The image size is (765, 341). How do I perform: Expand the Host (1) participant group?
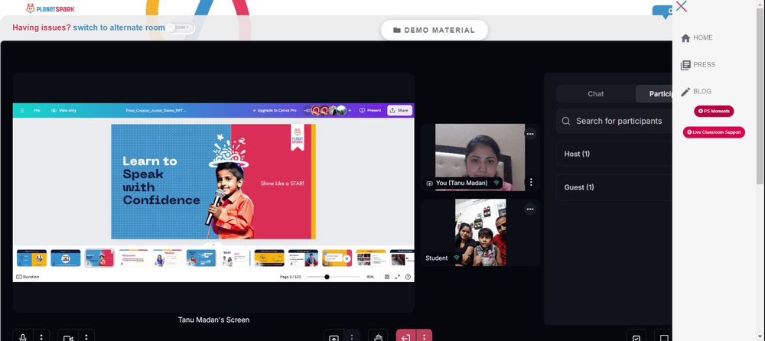tap(614, 154)
